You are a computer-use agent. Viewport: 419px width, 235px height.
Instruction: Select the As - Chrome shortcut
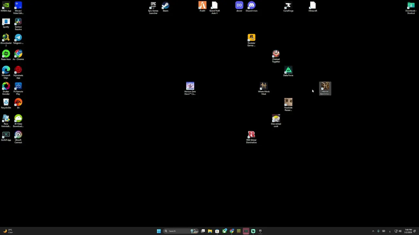pyautogui.click(x=18, y=55)
